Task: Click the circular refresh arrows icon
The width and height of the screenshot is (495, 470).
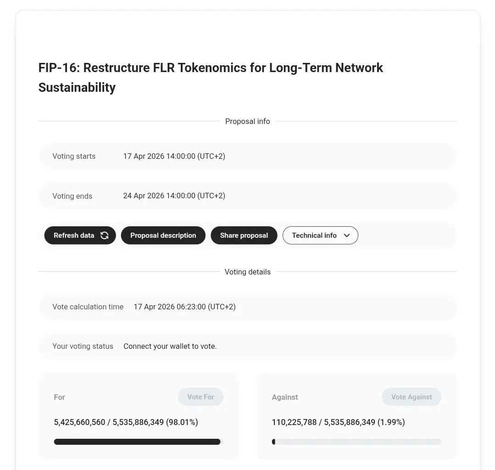Action: click(x=105, y=235)
